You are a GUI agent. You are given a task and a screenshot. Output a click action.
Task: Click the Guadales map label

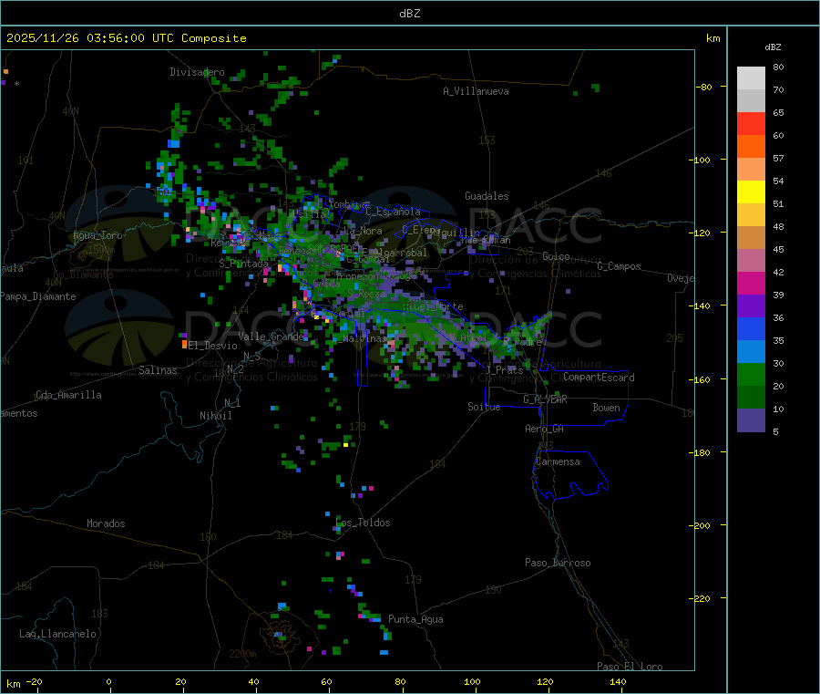487,196
